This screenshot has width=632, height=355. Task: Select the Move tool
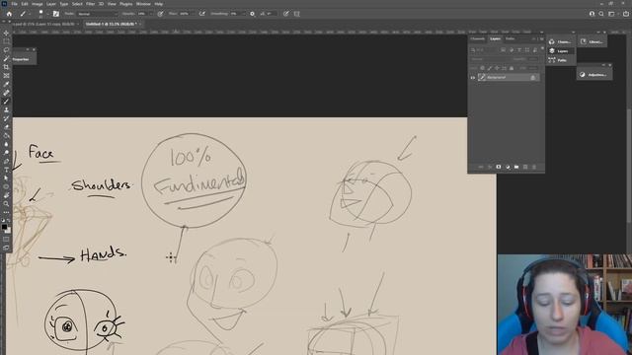pyautogui.click(x=6, y=33)
